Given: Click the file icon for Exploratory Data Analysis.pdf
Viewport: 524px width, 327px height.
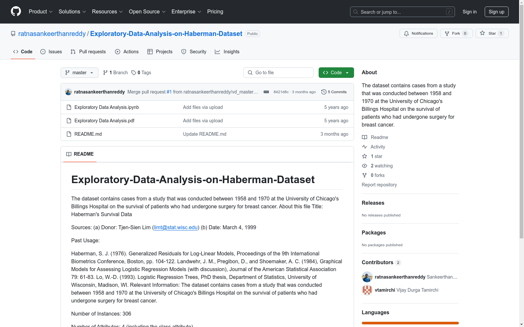Looking at the screenshot, I should click(x=69, y=121).
